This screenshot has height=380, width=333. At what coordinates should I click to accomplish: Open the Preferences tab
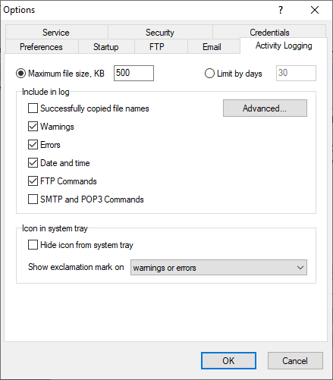click(41, 47)
